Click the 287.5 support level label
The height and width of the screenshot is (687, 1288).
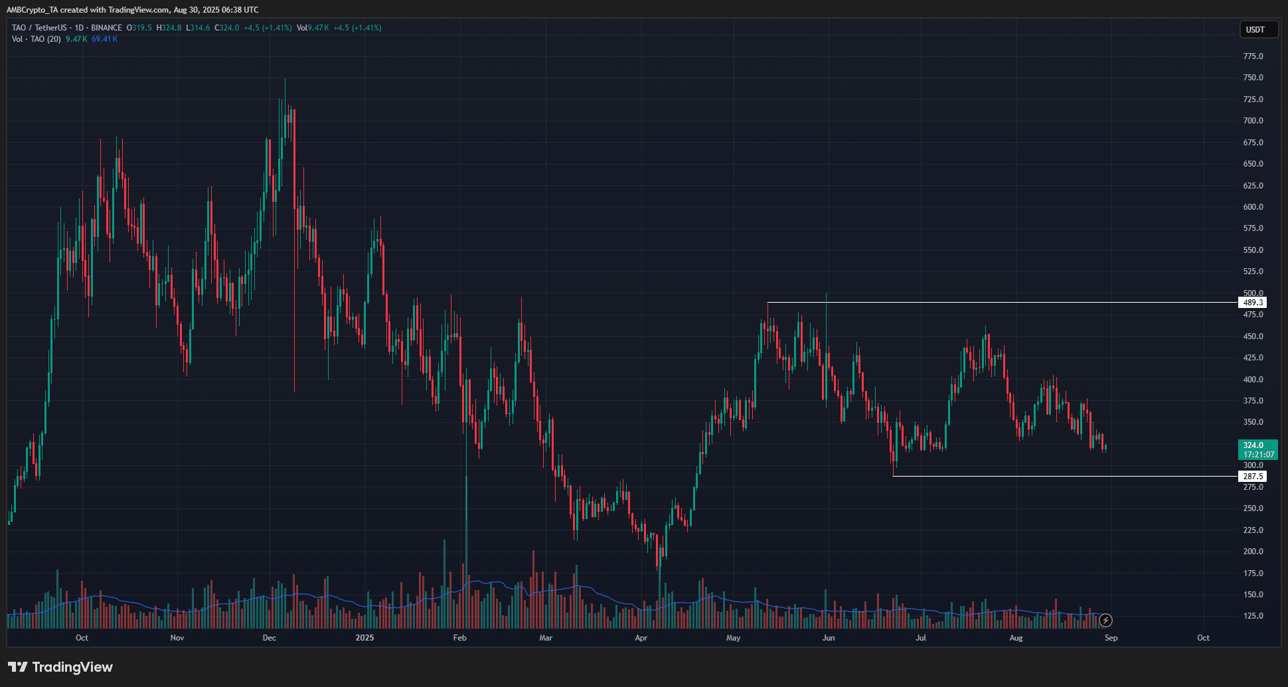coord(1252,477)
